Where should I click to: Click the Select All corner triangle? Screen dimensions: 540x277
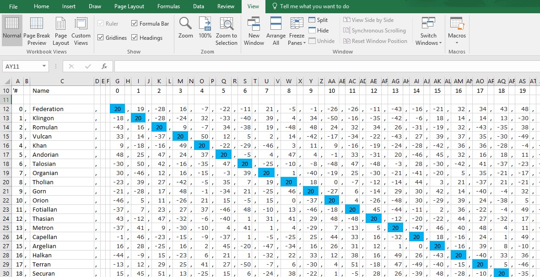[6, 81]
